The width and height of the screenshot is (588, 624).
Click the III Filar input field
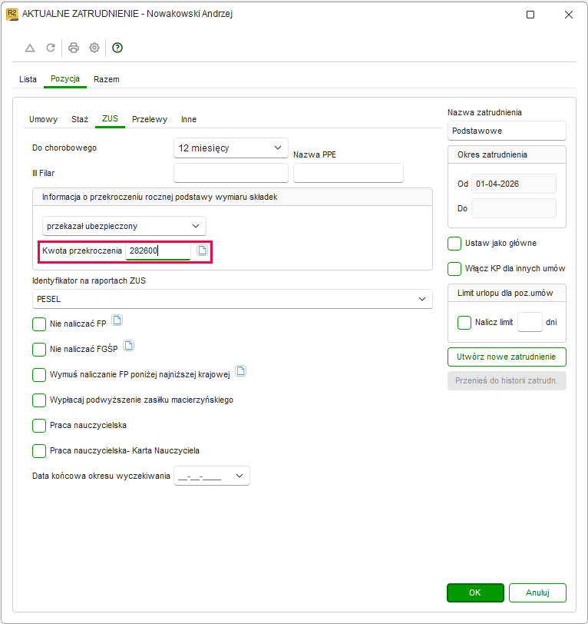coord(230,173)
